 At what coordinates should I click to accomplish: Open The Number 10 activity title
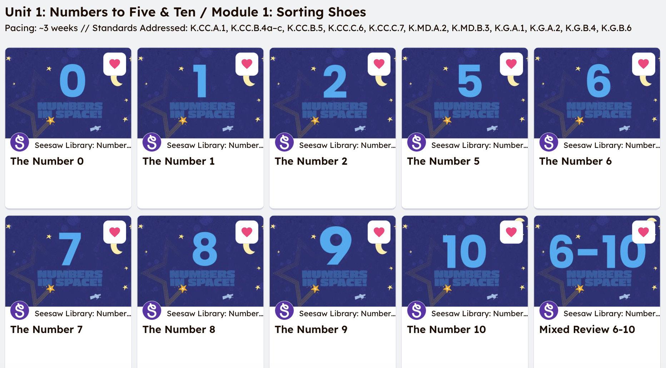pos(446,329)
